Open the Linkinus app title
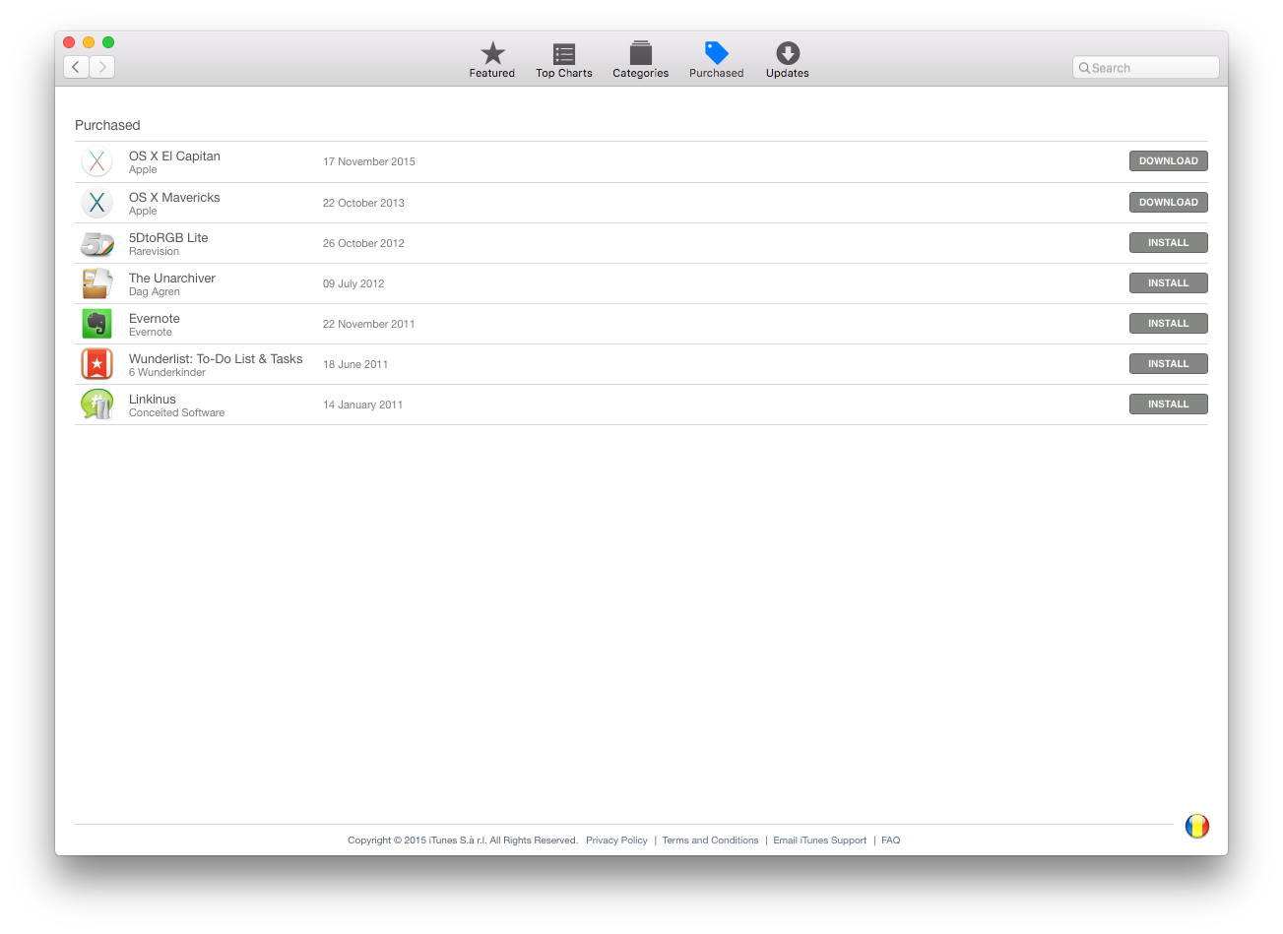Screen dimensions: 1283x934 click(x=153, y=400)
